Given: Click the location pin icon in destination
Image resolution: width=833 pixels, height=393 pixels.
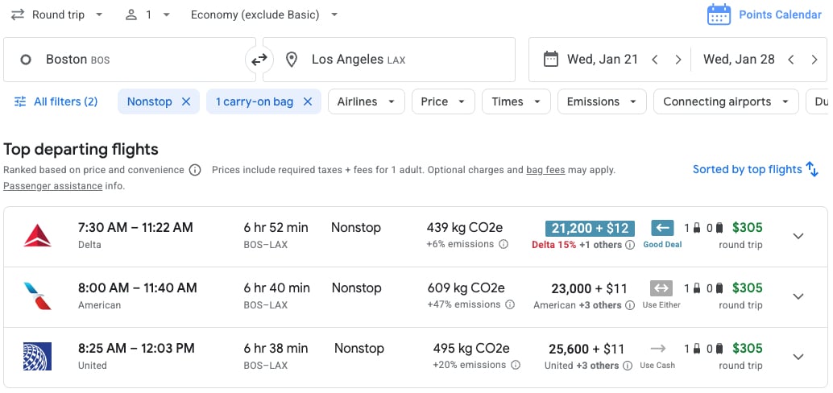Looking at the screenshot, I should [291, 60].
